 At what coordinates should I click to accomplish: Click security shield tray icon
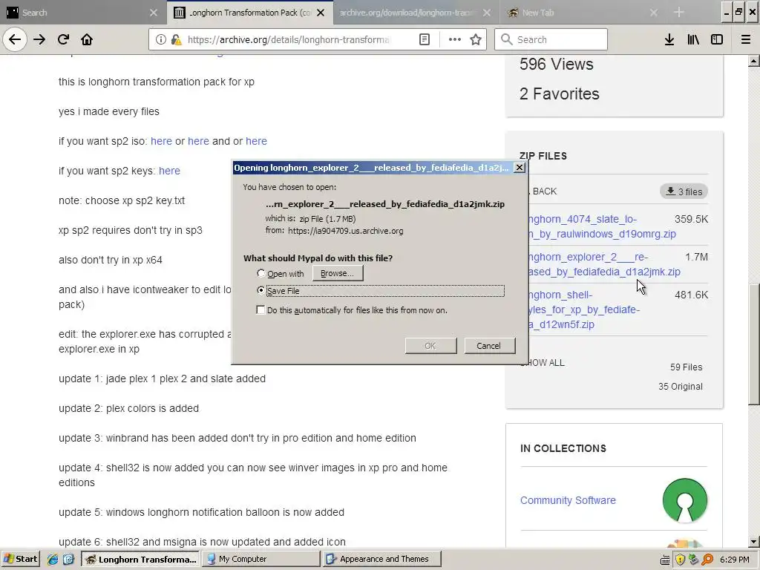point(680,560)
